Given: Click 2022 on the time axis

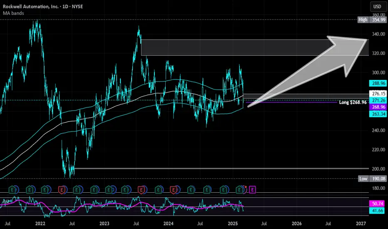Looking at the screenshot, I should 40,224.
